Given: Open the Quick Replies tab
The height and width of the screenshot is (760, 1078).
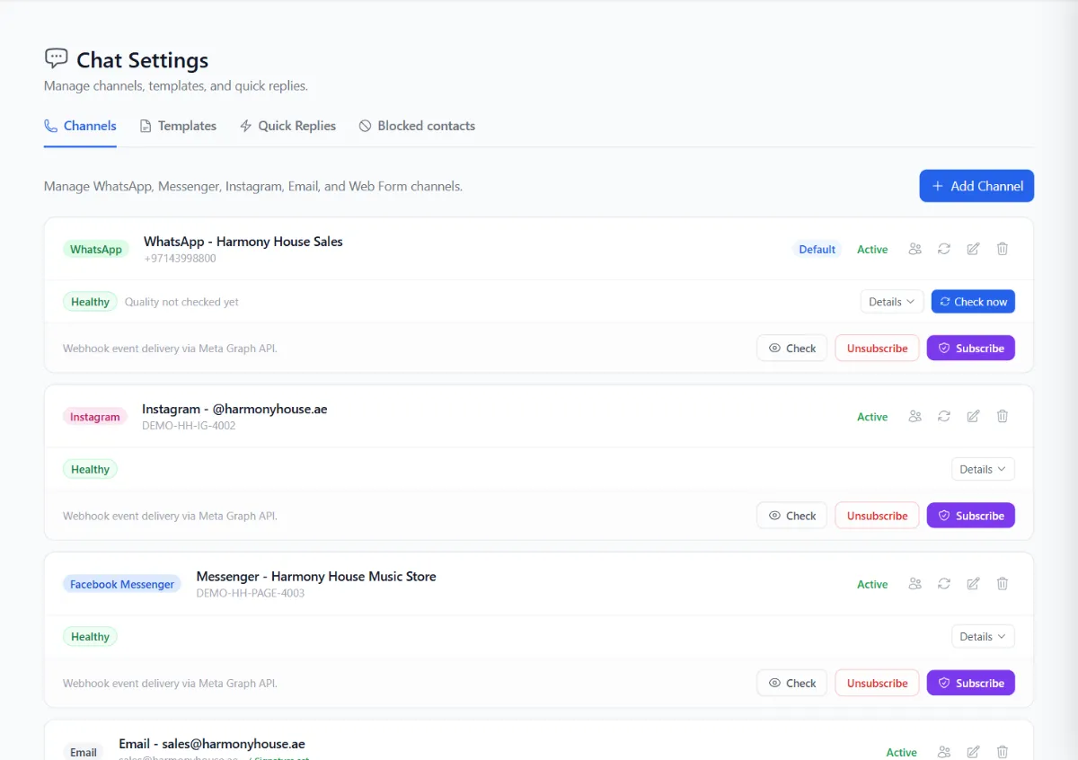Looking at the screenshot, I should (x=287, y=126).
